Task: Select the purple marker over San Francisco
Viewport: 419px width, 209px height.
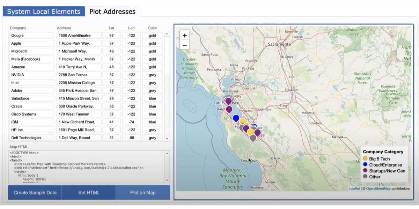Action: pyautogui.click(x=229, y=101)
